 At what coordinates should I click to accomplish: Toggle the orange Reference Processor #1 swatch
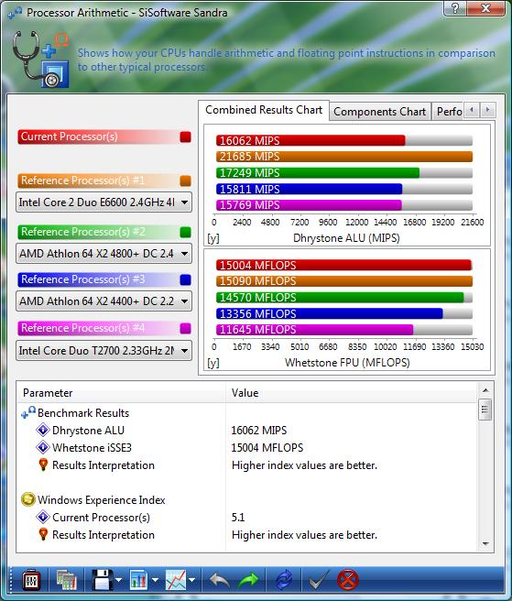click(x=186, y=180)
